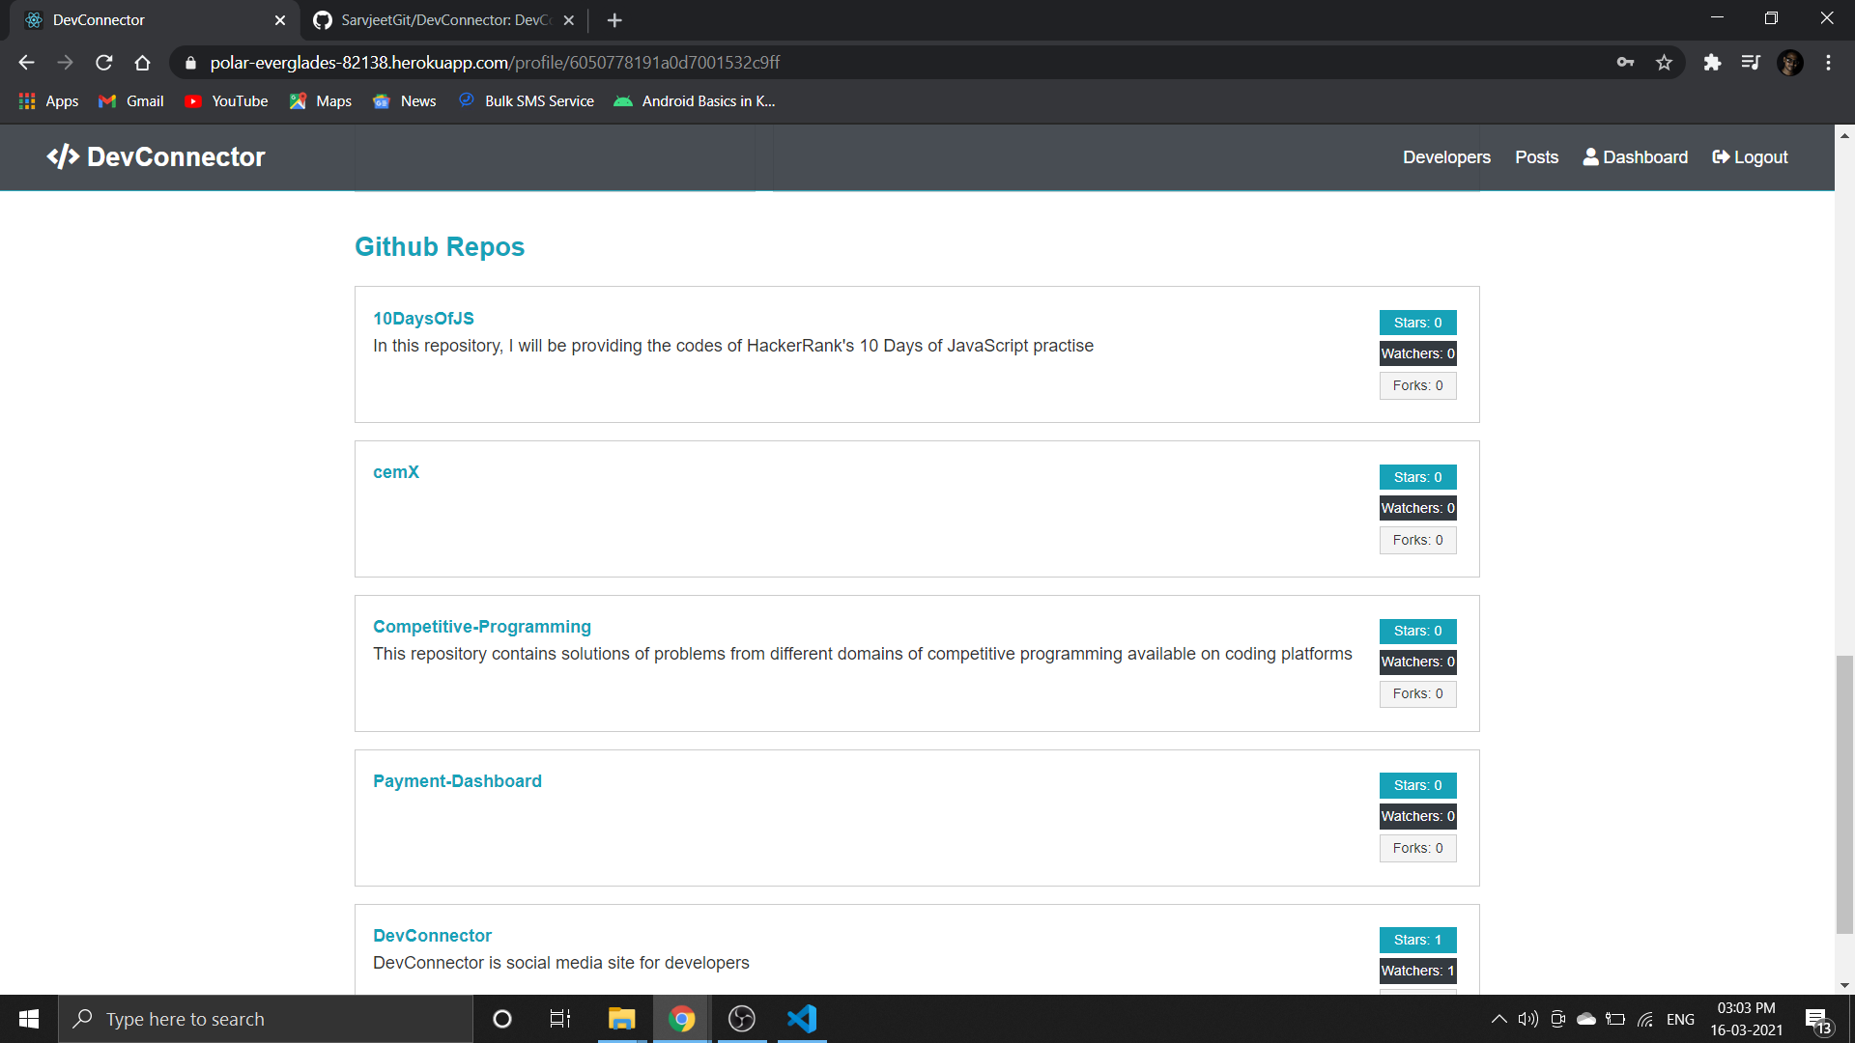Click the page vertical scrollbar thumb
The image size is (1855, 1043).
coord(1844,792)
